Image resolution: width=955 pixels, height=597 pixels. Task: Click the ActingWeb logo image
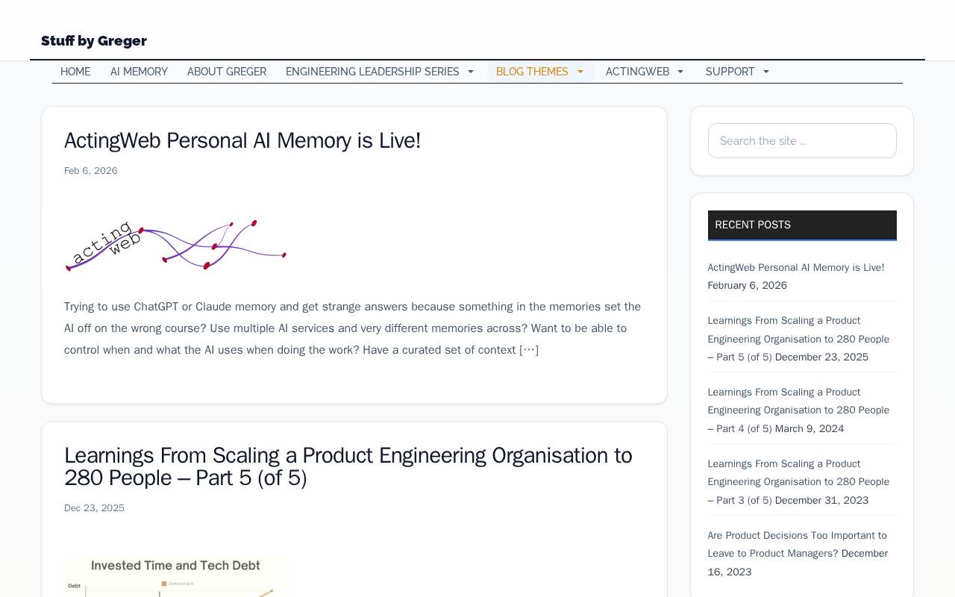175,244
